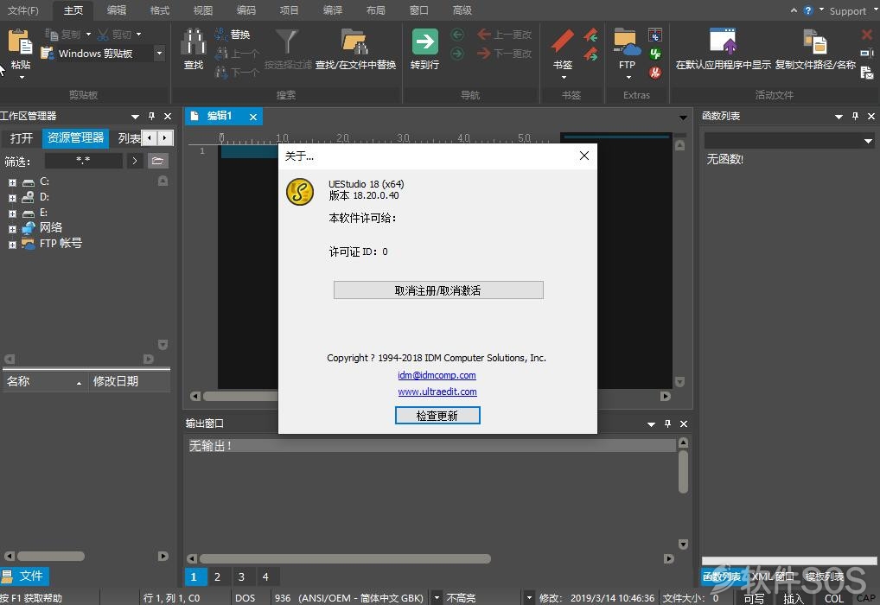Open the www.ultraedit.com link
Image resolution: width=880 pixels, height=605 pixels.
click(437, 392)
